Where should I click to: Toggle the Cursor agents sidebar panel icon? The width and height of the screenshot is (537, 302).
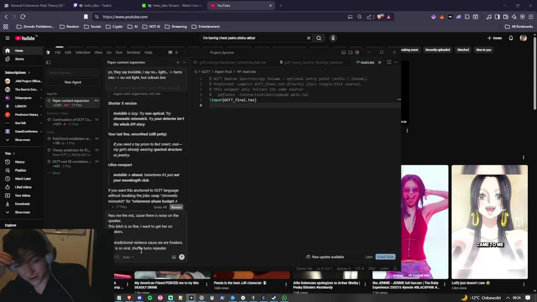point(48,62)
